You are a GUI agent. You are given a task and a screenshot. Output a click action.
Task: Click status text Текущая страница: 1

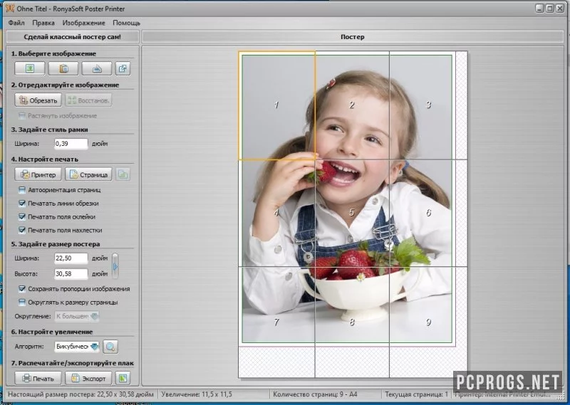[x=417, y=394]
